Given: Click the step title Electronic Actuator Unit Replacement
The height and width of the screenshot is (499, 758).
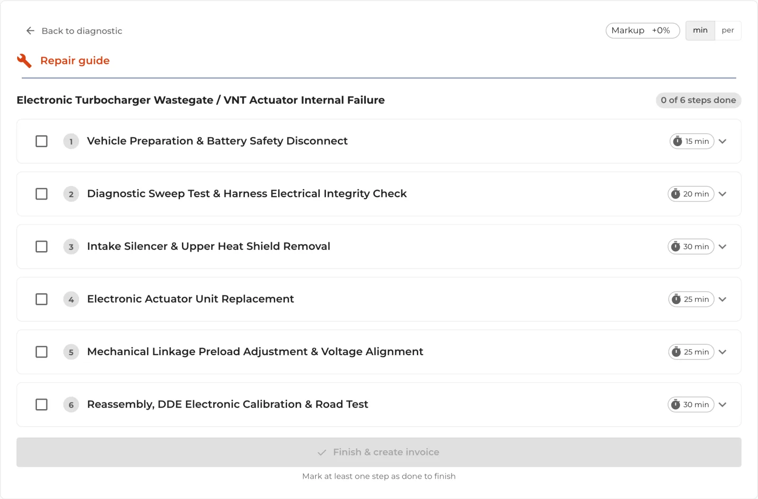Looking at the screenshot, I should [x=190, y=299].
